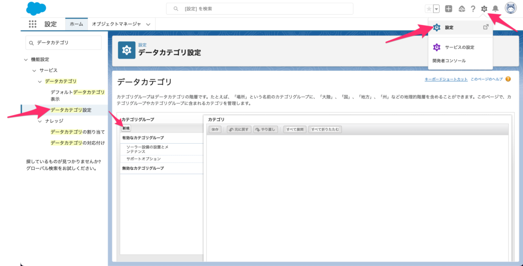This screenshot has width=523, height=266.
Task: Click the 有効なカテゴリグループ header
Action: [x=143, y=138]
